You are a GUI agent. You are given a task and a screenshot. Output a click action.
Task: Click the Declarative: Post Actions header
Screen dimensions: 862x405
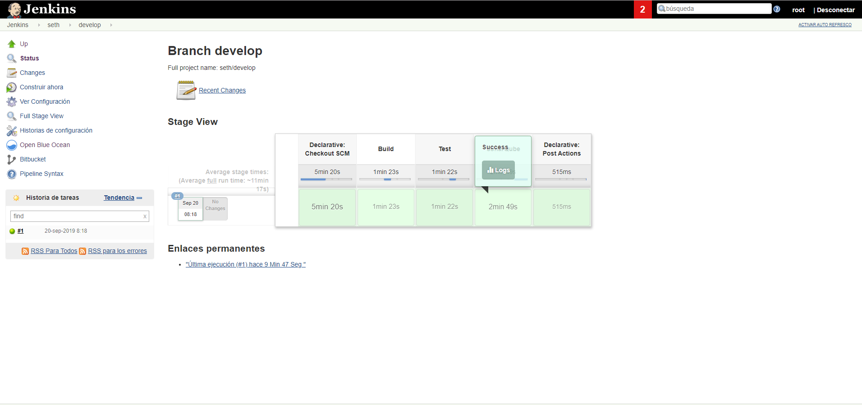pyautogui.click(x=562, y=149)
